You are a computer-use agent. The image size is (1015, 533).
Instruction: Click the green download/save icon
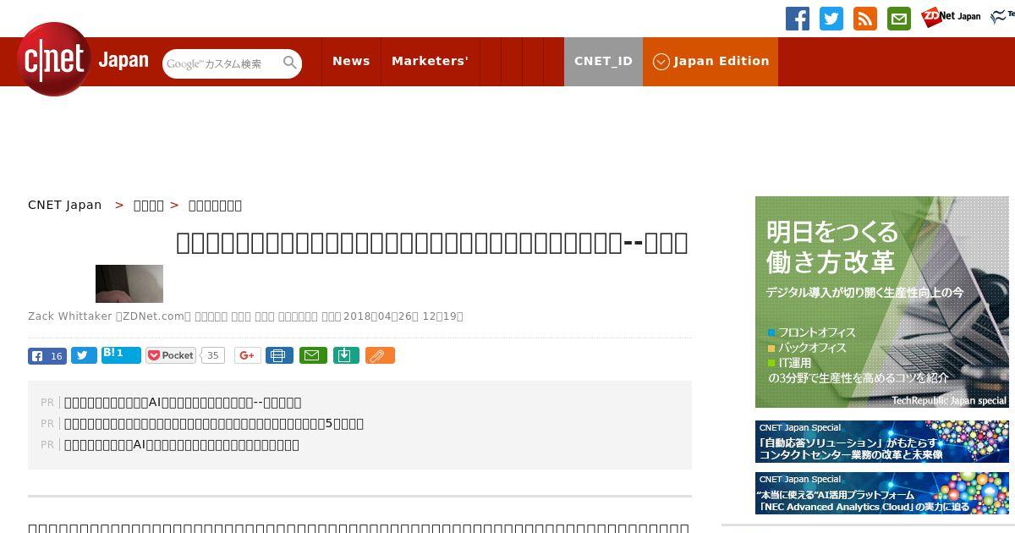click(x=346, y=355)
